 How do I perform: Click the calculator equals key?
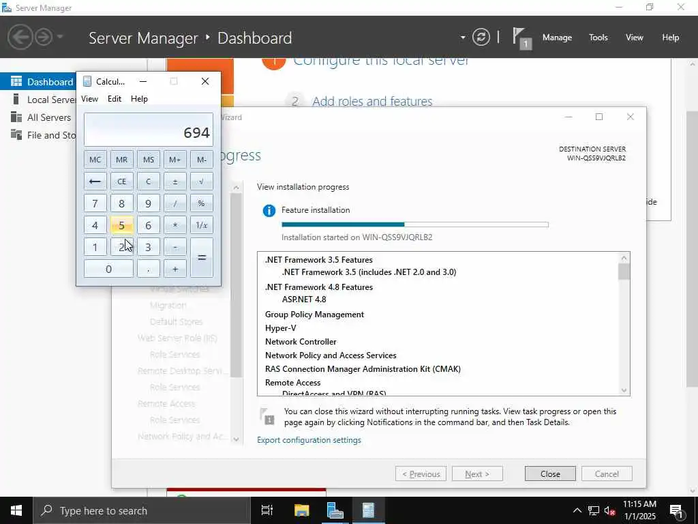click(x=202, y=257)
